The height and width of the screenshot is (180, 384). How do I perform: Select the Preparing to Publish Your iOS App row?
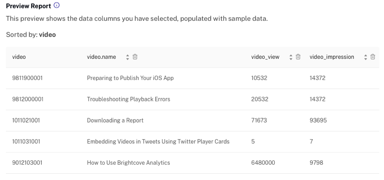tap(130, 78)
